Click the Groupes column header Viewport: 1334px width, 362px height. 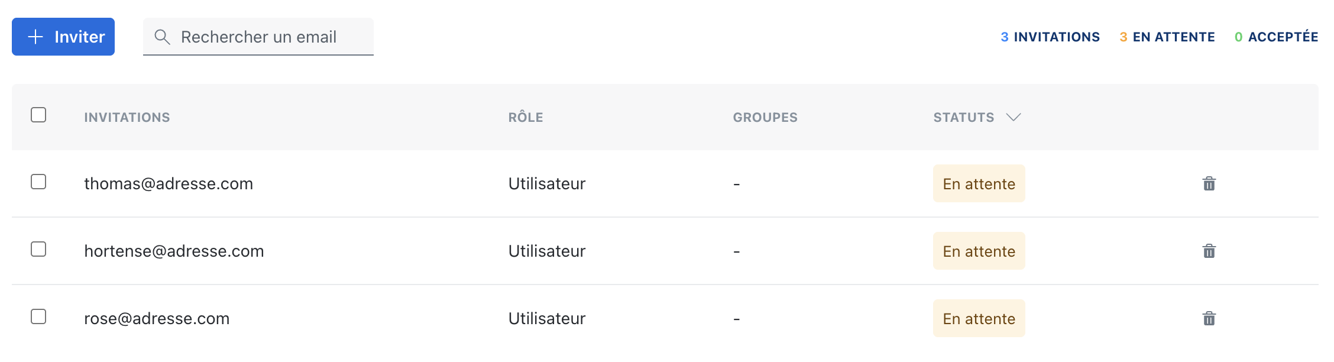pyautogui.click(x=765, y=117)
